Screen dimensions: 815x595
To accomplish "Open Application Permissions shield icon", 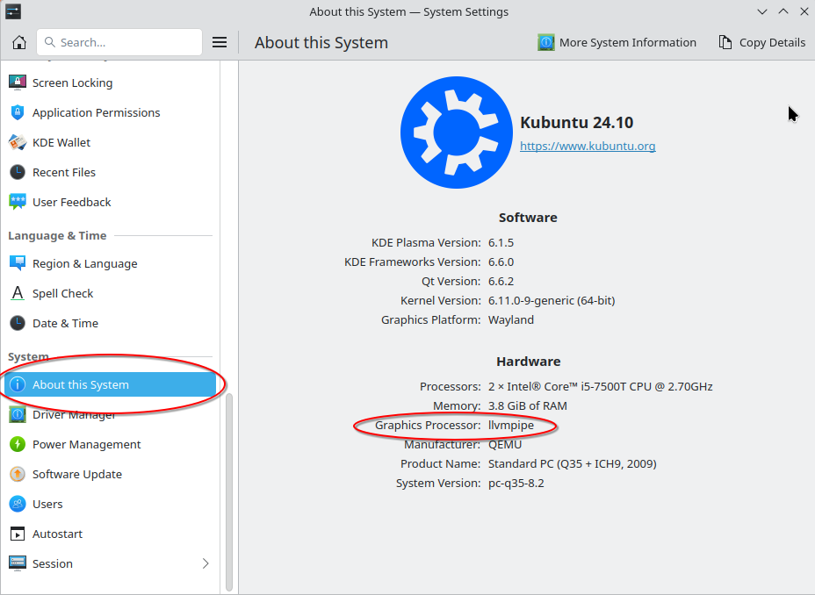I will [x=18, y=112].
